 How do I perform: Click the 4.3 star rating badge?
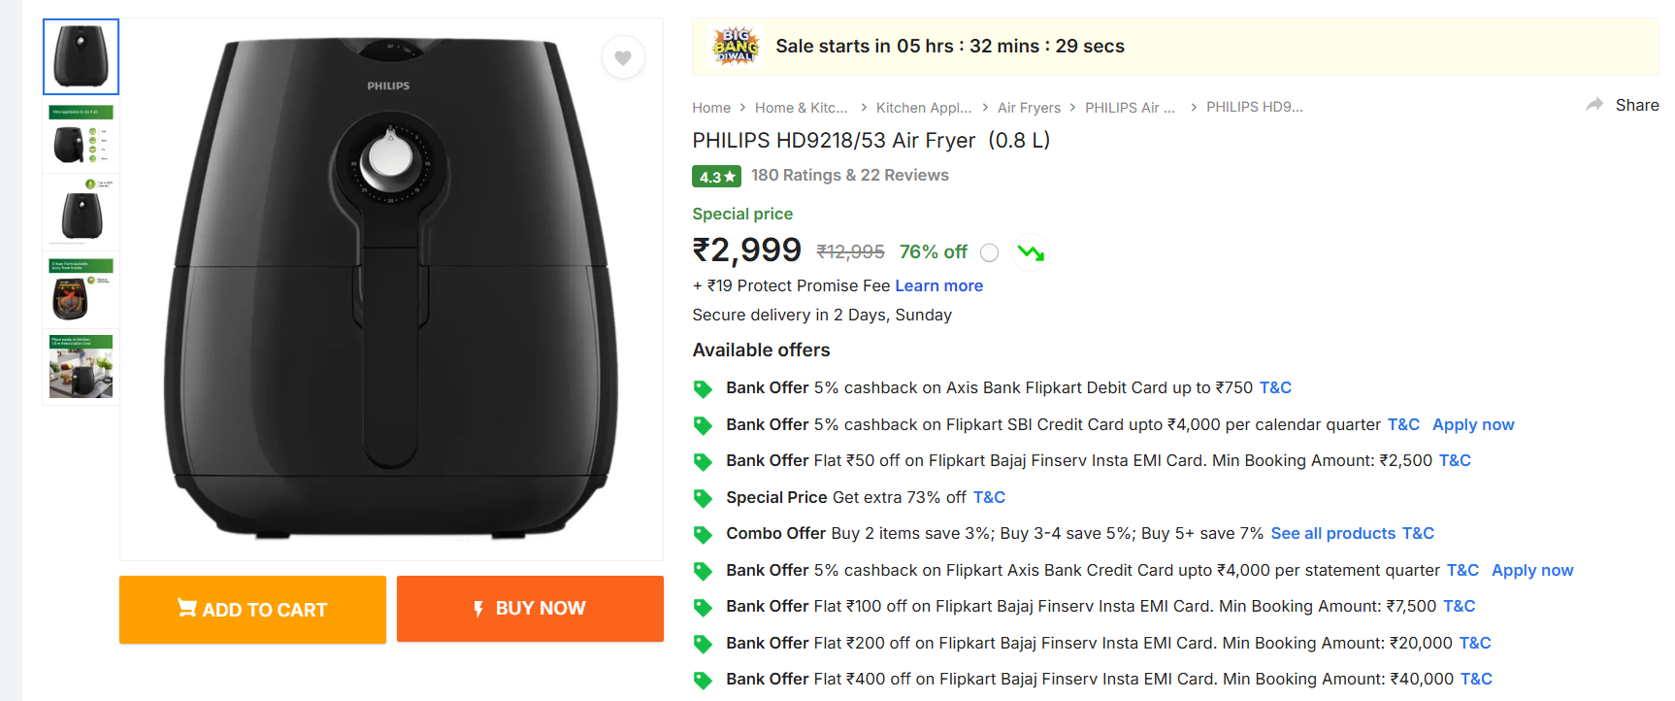pos(716,177)
